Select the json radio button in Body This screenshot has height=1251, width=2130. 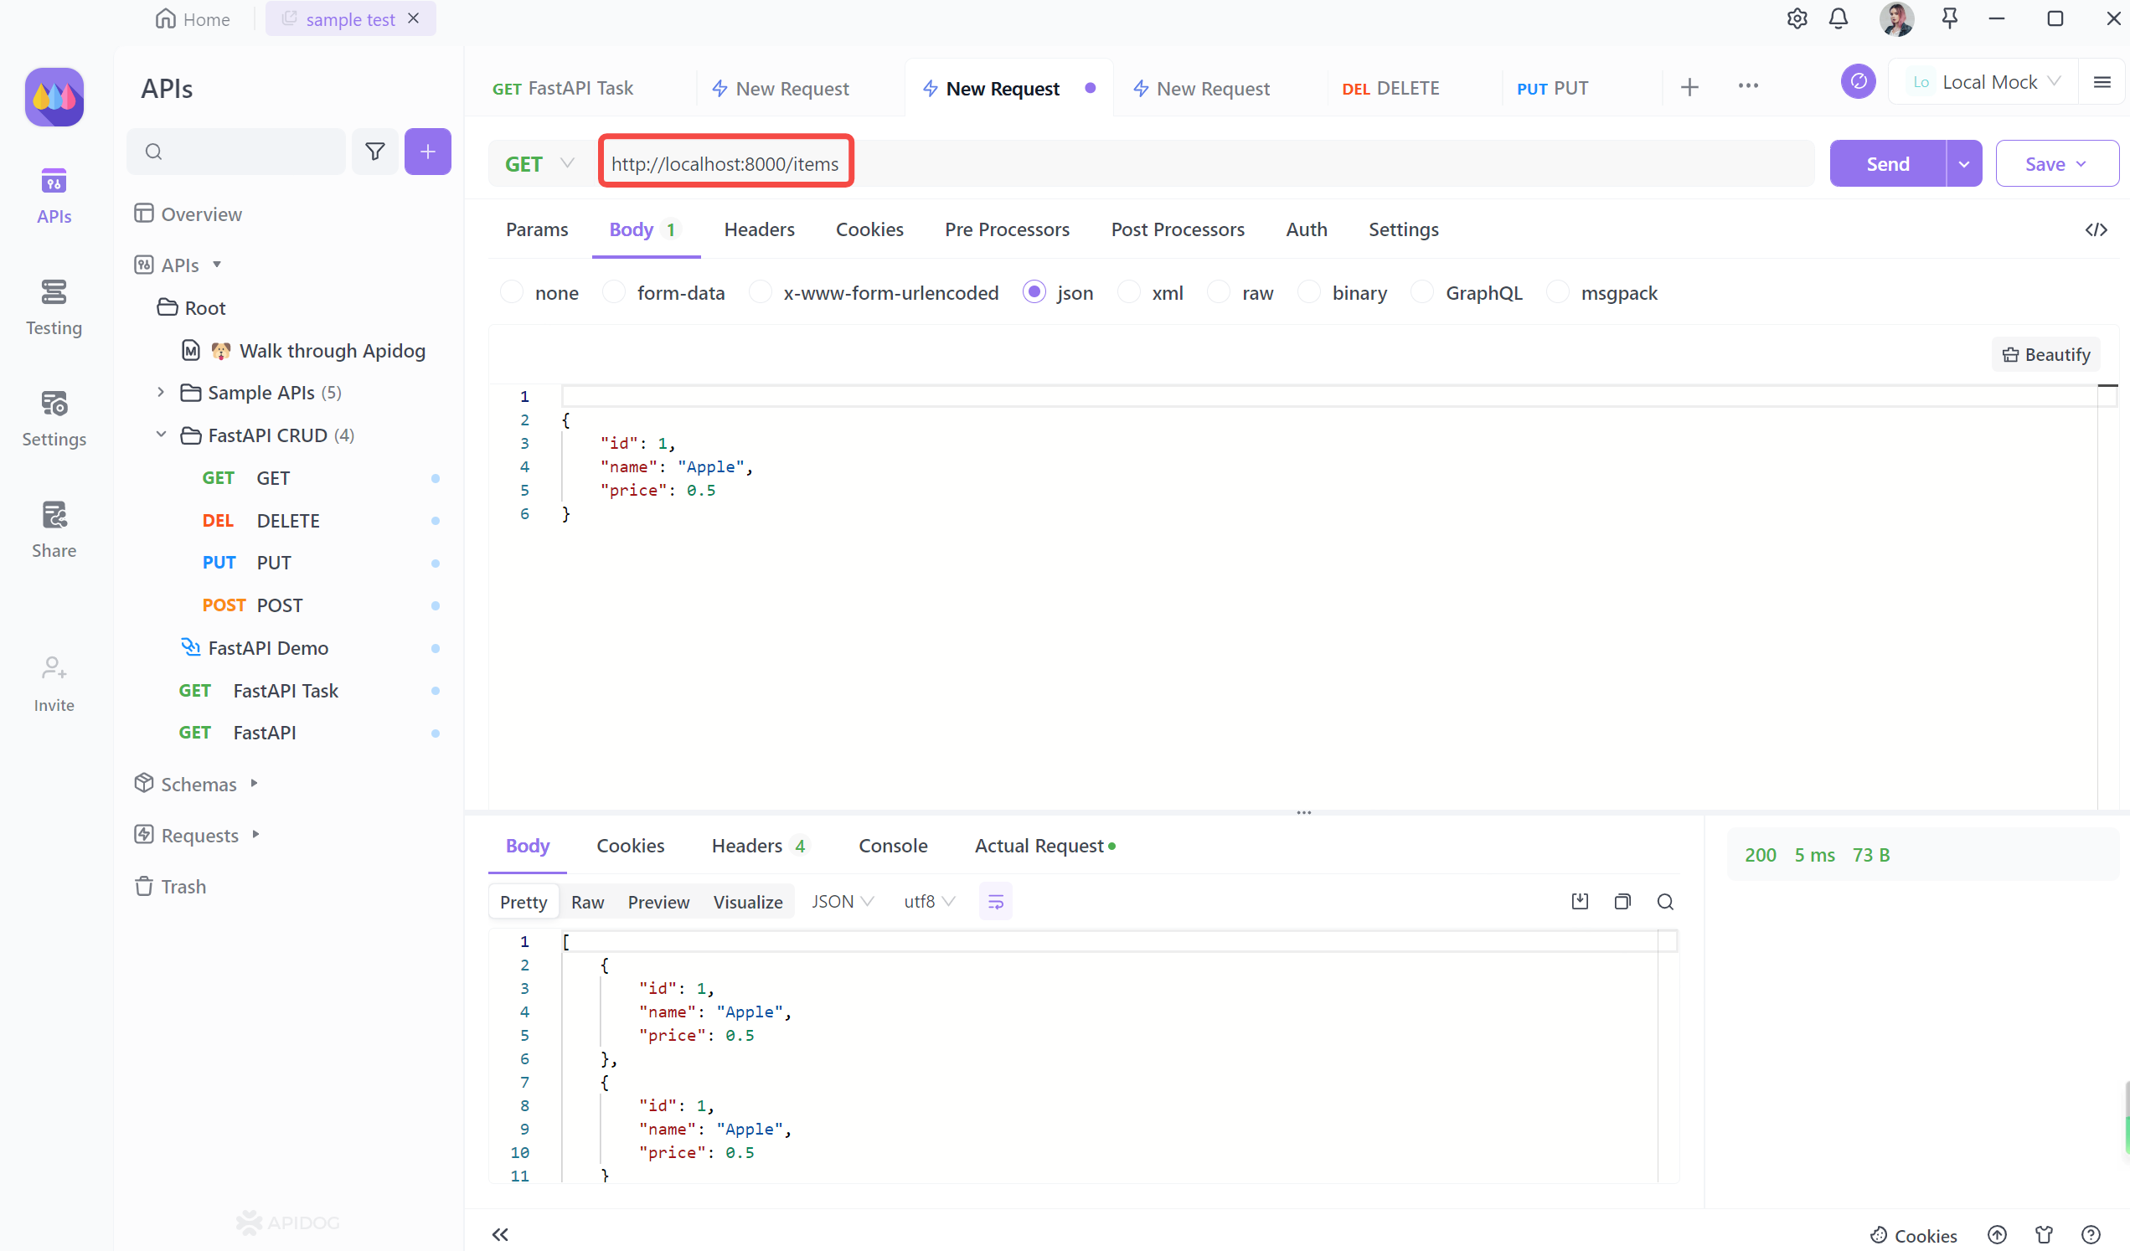[1034, 293]
